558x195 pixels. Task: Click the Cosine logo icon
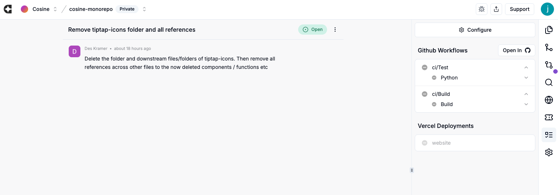[x=8, y=9]
